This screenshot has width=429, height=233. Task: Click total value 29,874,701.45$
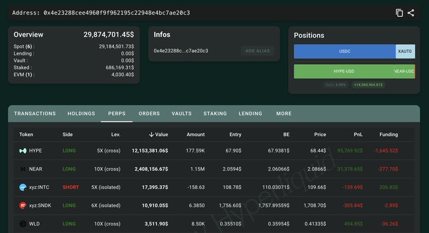tap(109, 35)
